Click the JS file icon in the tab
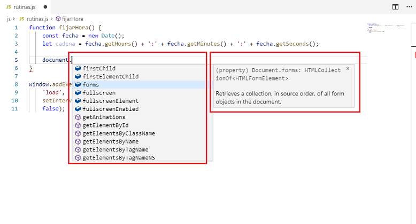Viewport: 416px width, 224px height. click(9, 7)
